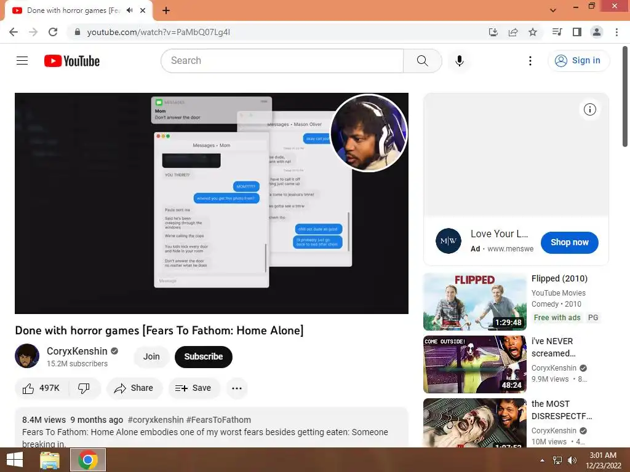630x472 pixels.
Task: Install app icon in address bar
Action: pos(493,32)
